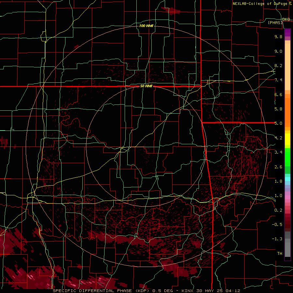Click the 9.0 value on color scale
The image size is (293, 293).
[x=278, y=51]
